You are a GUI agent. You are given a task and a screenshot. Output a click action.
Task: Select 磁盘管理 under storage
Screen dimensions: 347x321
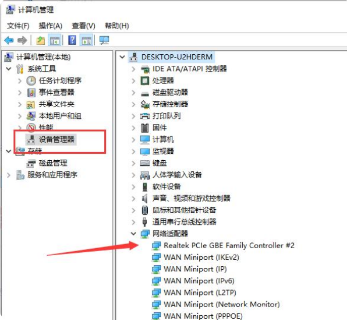53,163
